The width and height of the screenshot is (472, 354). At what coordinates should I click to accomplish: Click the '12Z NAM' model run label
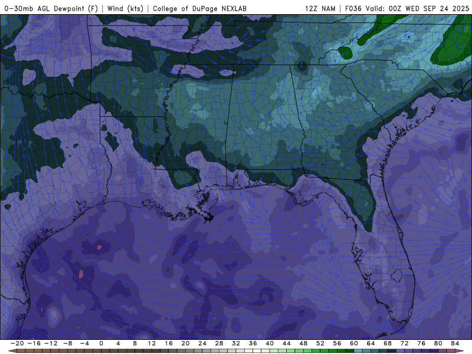click(320, 8)
